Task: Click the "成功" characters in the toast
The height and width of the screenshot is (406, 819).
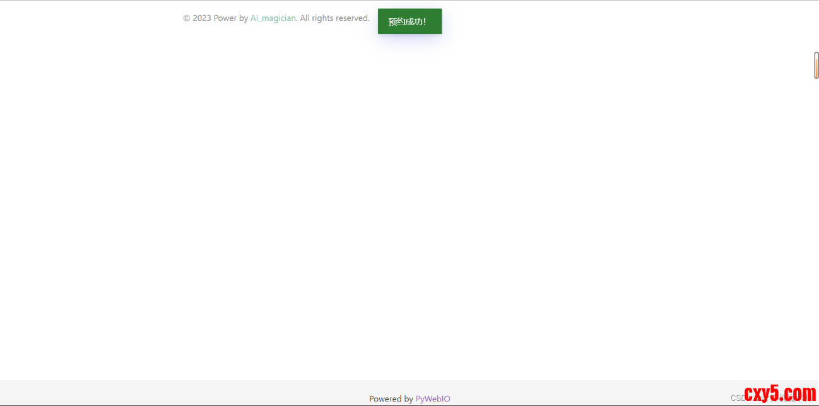Action: (413, 21)
